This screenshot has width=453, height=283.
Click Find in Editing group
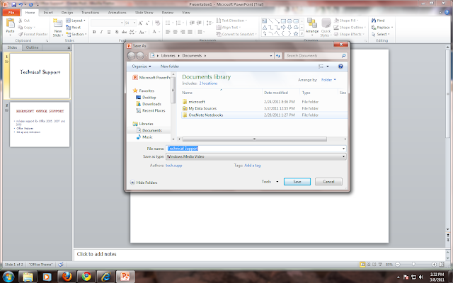378,21
